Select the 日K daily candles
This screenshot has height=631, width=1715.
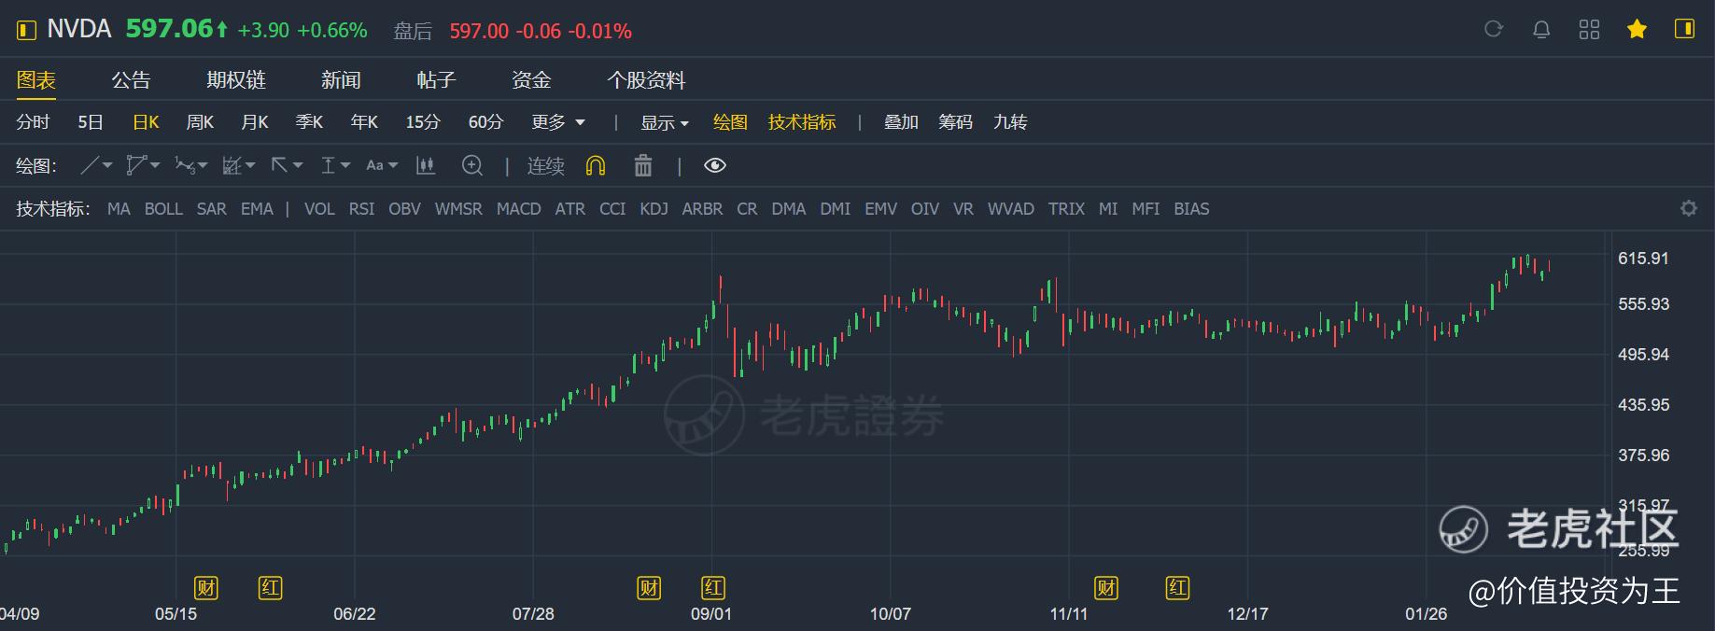146,122
